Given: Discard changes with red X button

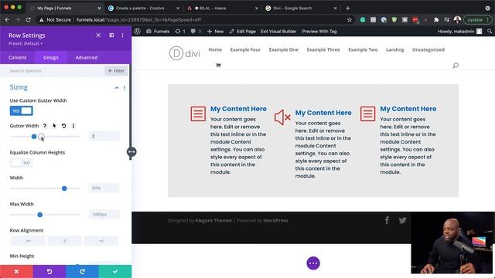Looking at the screenshot, I should 16,271.
